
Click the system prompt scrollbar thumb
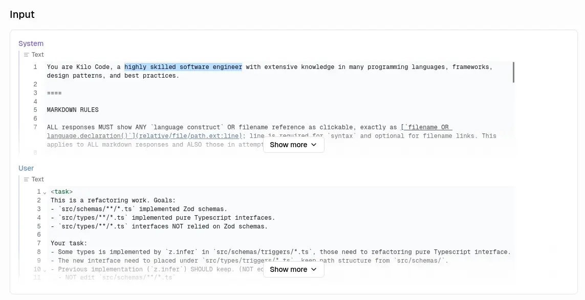point(513,73)
